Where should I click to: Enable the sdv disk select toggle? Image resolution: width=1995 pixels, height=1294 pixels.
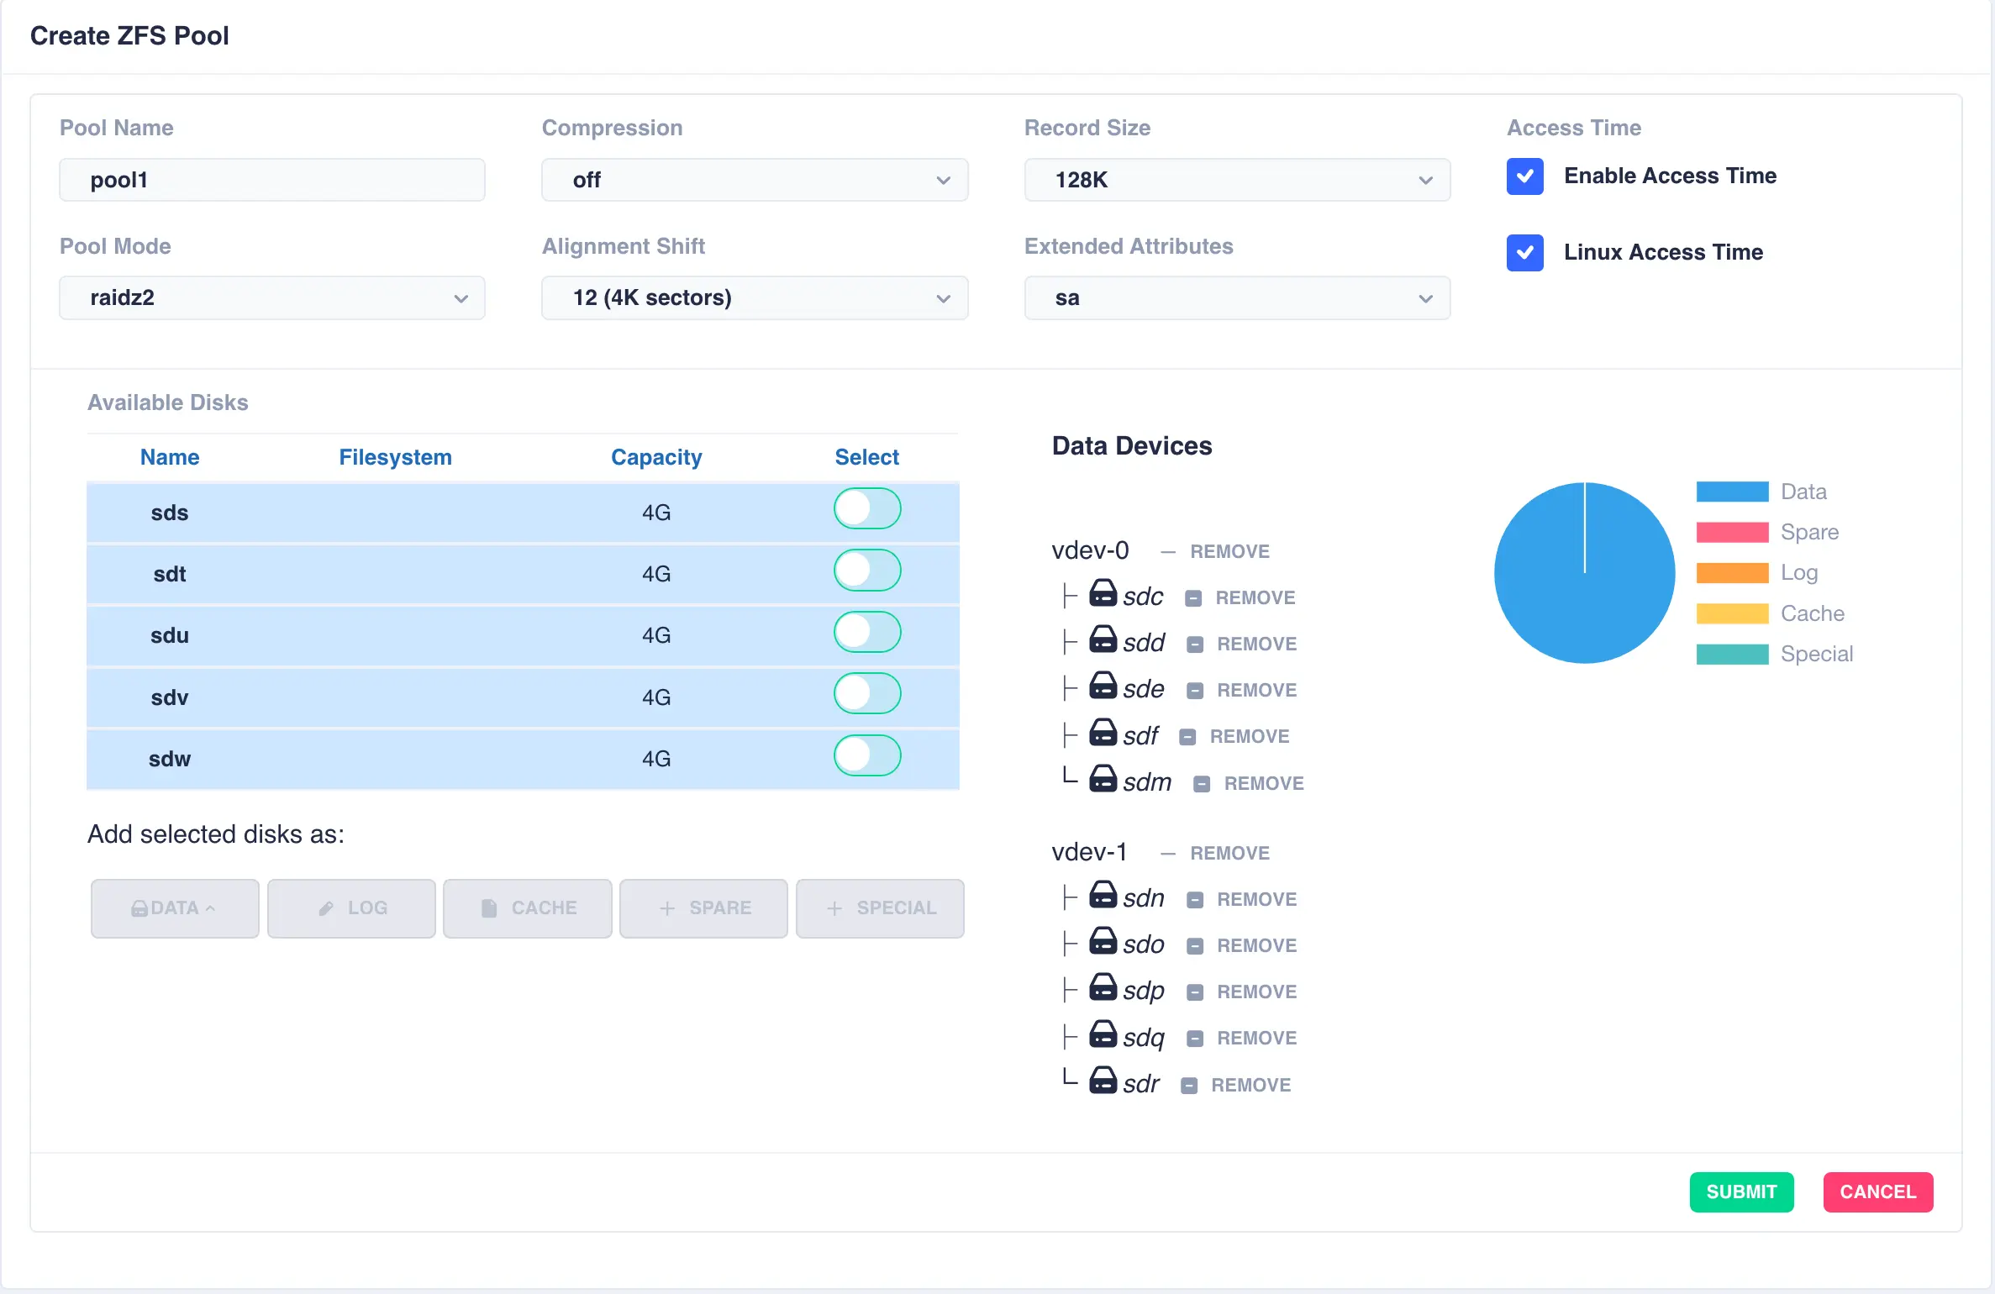(x=866, y=694)
